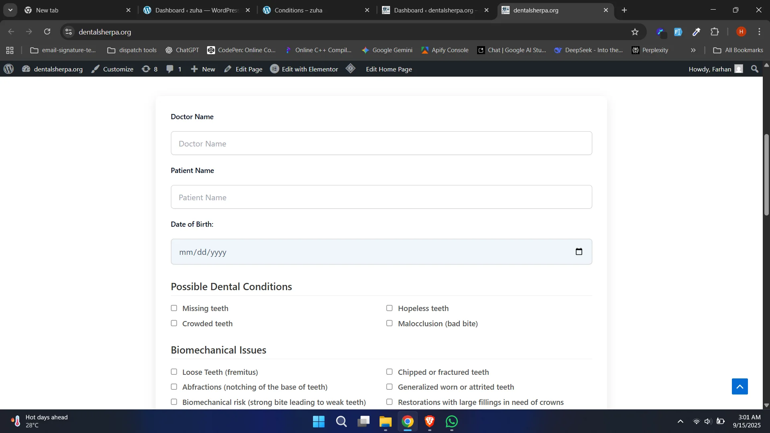The width and height of the screenshot is (770, 433).
Task: Open the updates icon showing 8
Action: 150,69
